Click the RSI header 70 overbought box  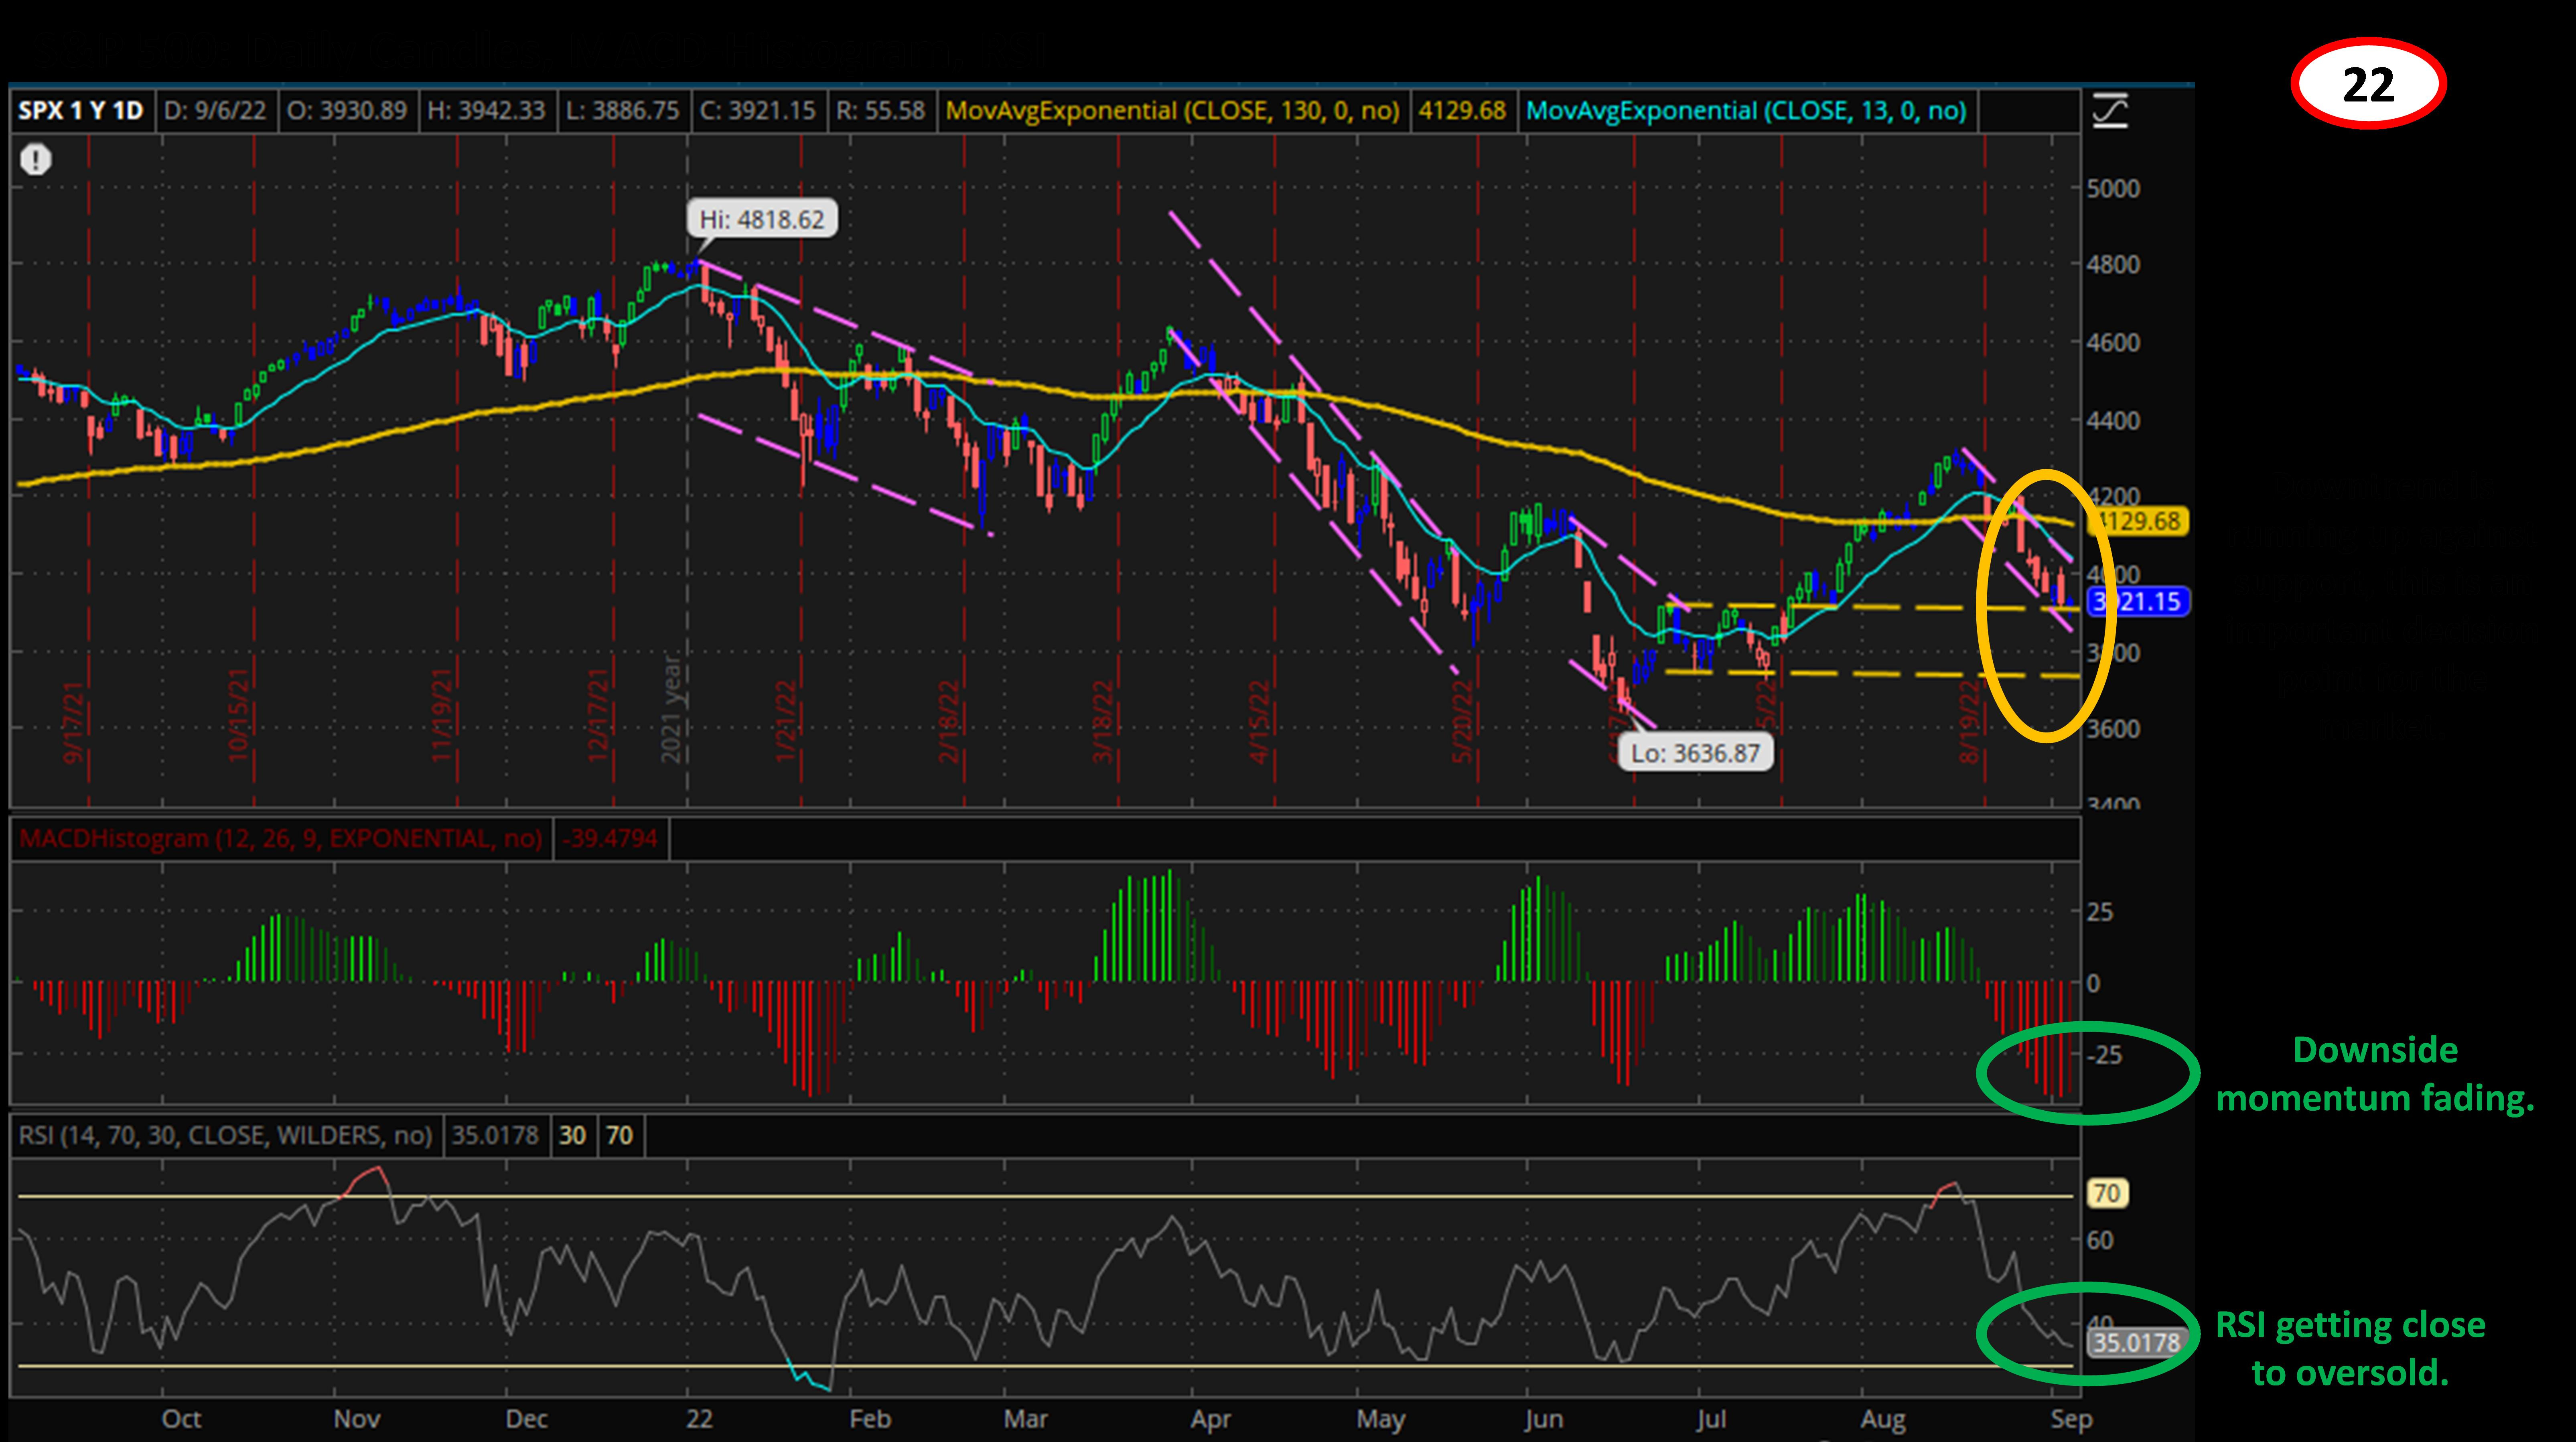620,1135
